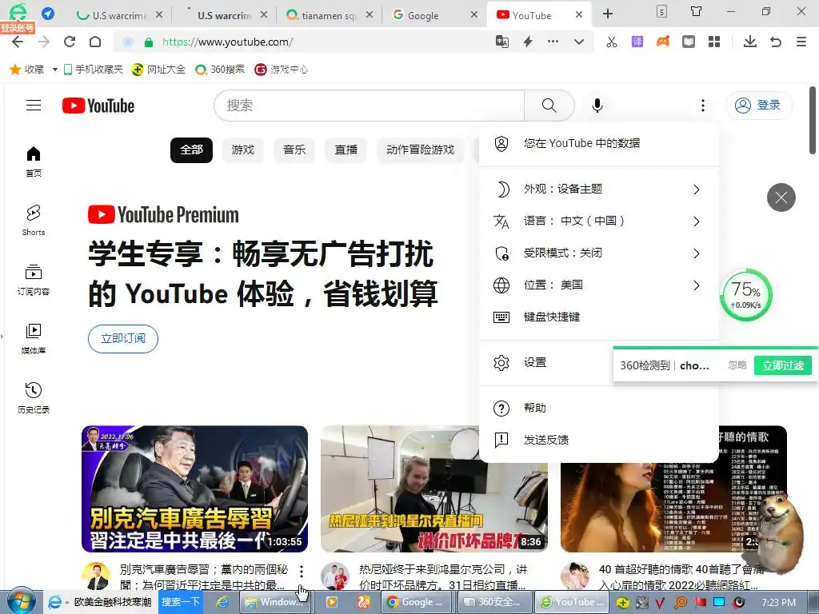Select the 全部 filter chip

191,150
